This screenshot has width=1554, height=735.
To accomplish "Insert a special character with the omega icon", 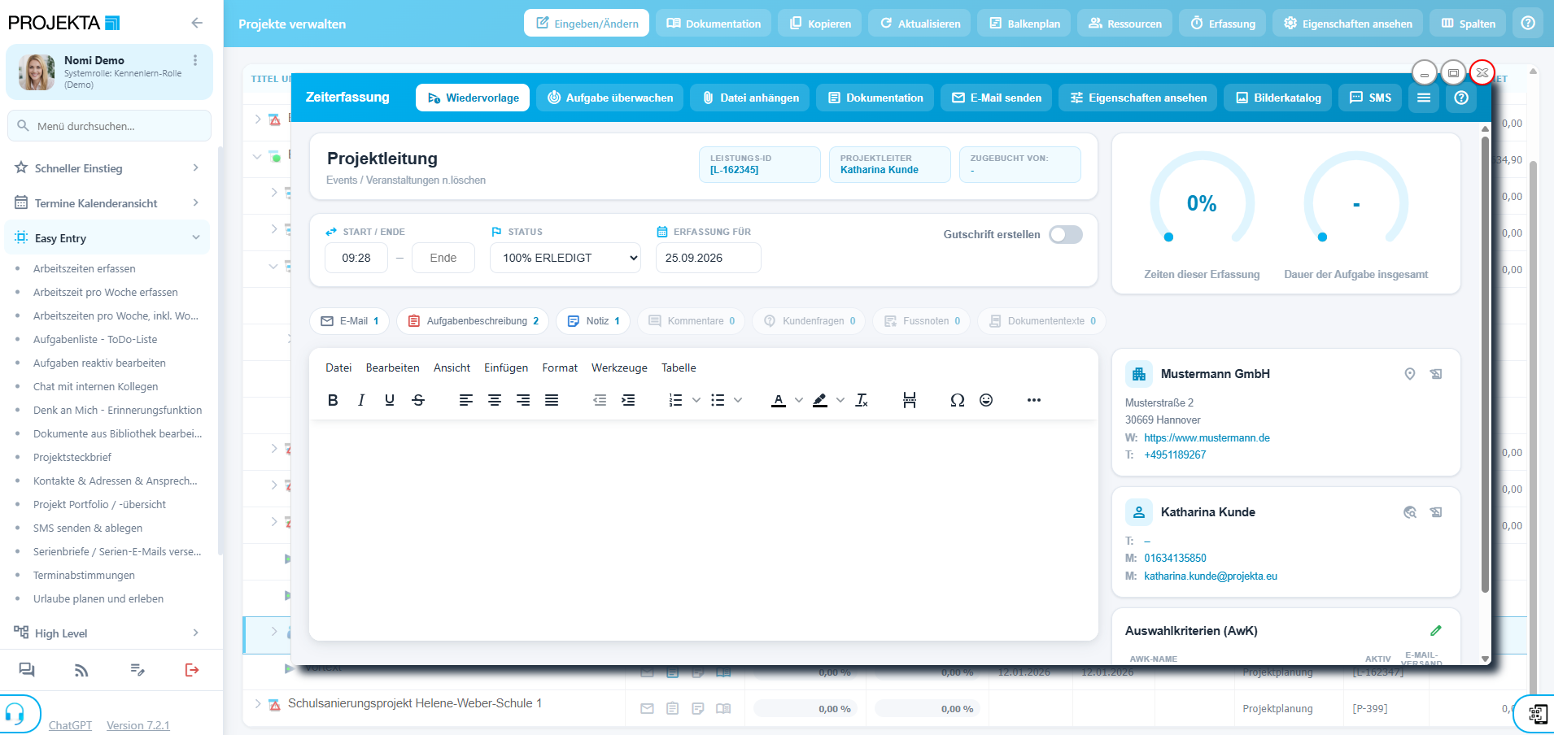I will click(958, 400).
